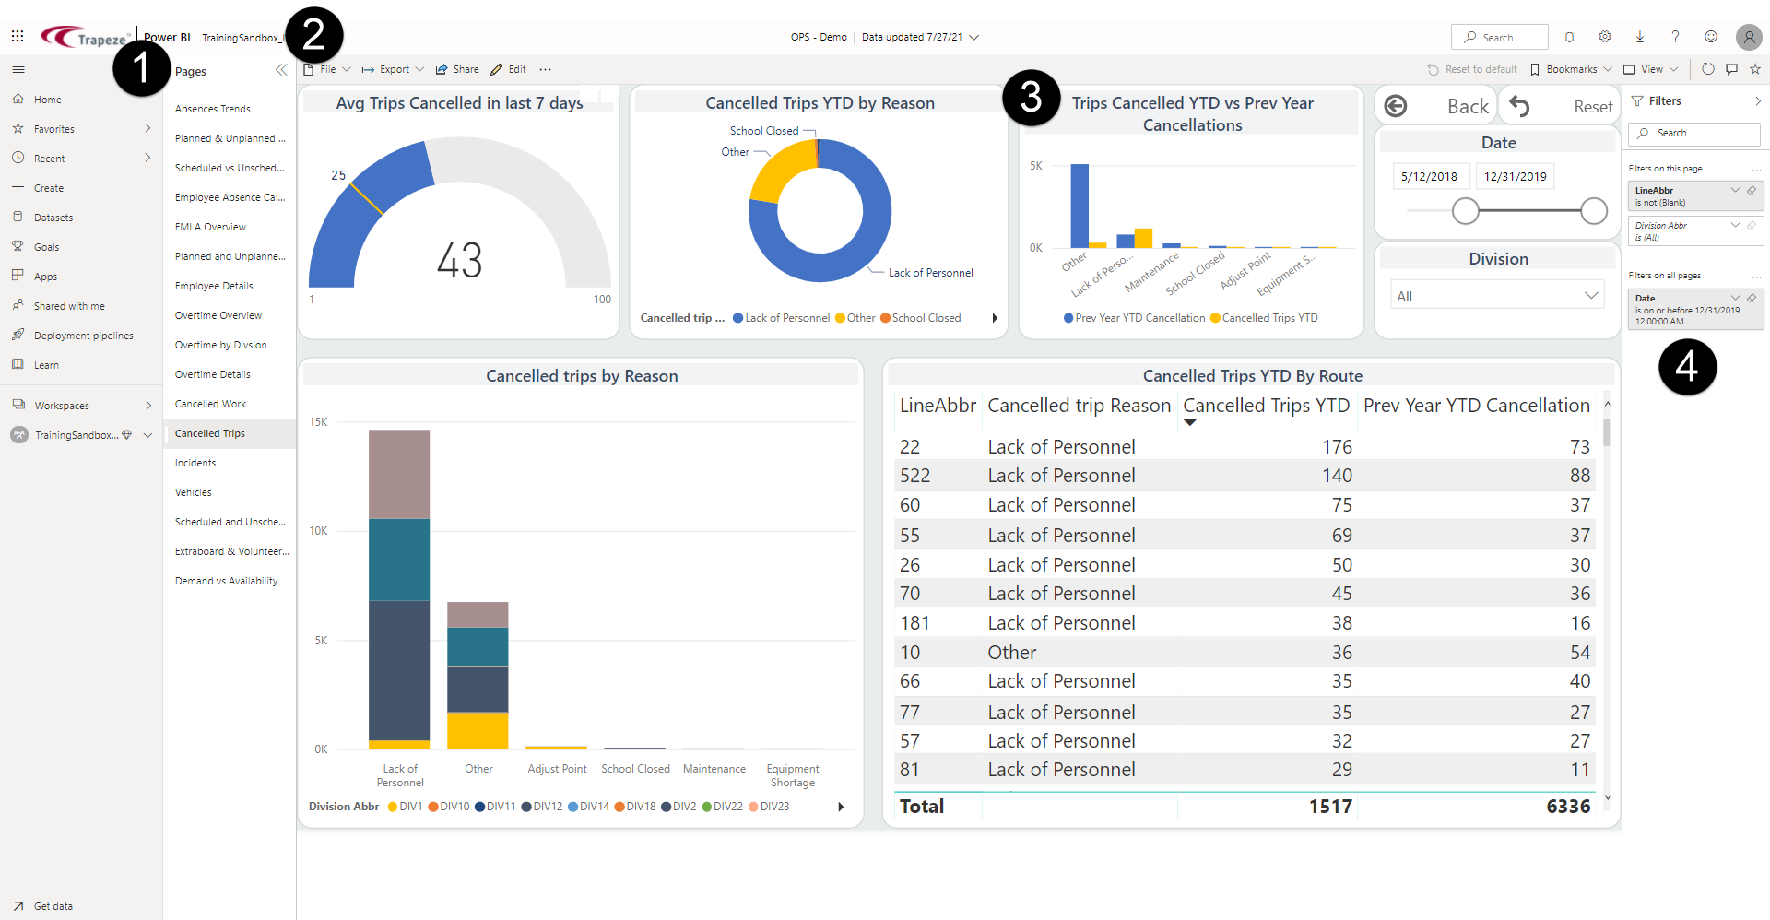This screenshot has width=1770, height=920.
Task: Collapse the Pages pane with double chevron
Action: coord(281,70)
